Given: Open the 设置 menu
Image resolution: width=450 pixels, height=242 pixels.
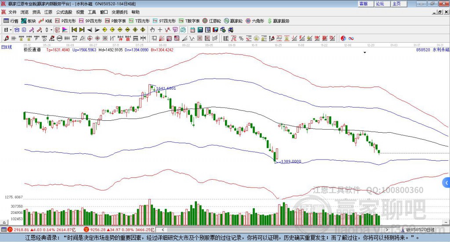Looking at the screenshot, I should 80,12.
